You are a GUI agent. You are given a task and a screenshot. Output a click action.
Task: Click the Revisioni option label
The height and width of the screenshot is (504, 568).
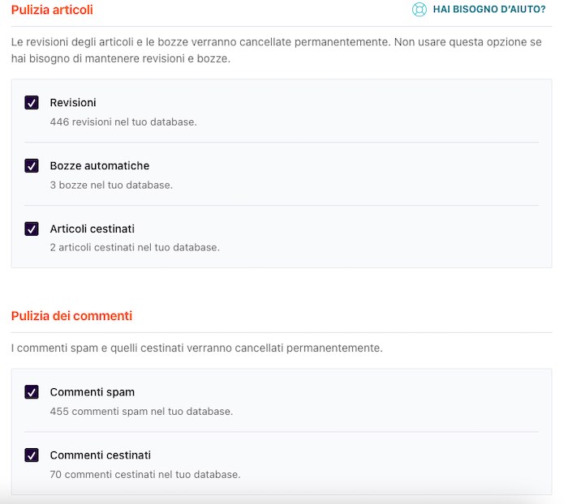pyautogui.click(x=73, y=103)
